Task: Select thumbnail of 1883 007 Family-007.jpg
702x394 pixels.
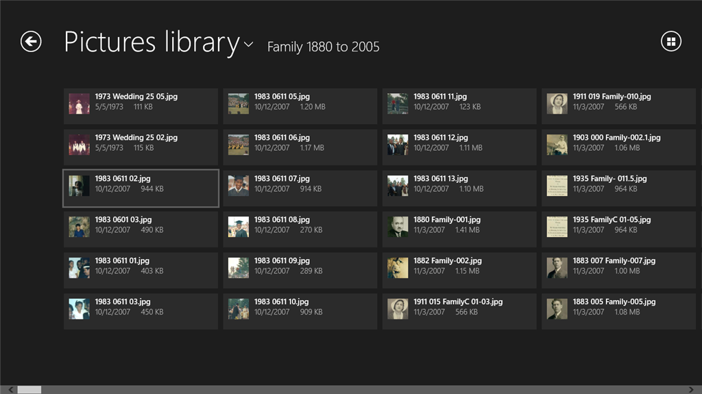Action: click(557, 268)
